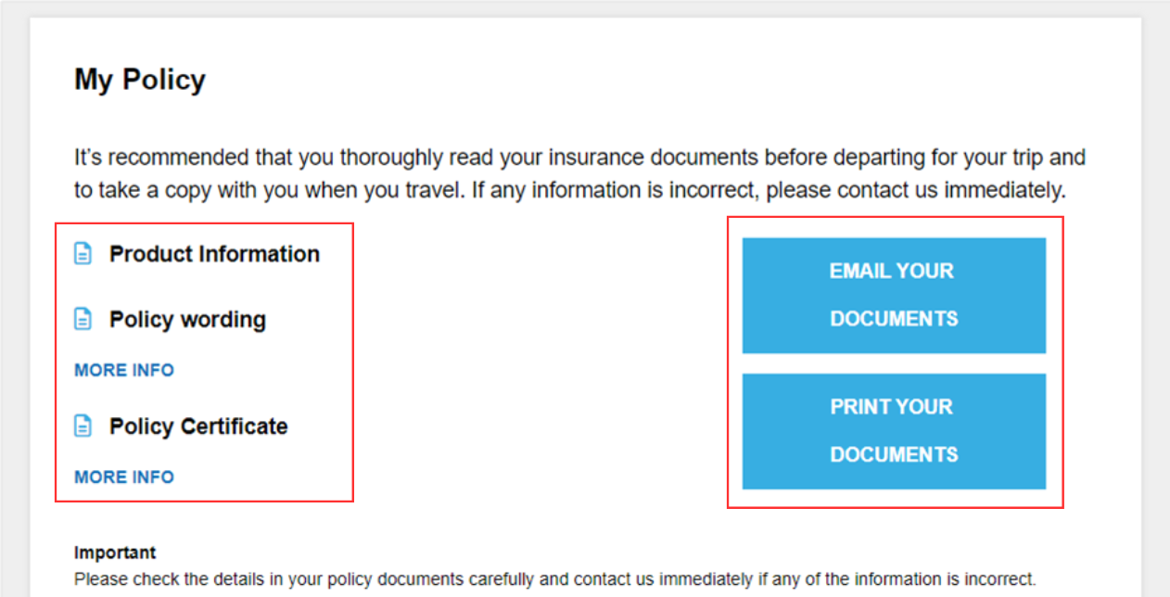Image resolution: width=1170 pixels, height=597 pixels.
Task: Expand MORE INFO under Policy Certificate
Action: (124, 476)
